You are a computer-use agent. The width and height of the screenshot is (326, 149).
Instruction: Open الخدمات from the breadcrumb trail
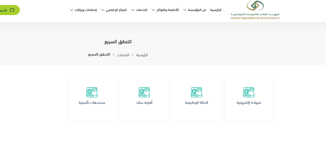point(123,55)
